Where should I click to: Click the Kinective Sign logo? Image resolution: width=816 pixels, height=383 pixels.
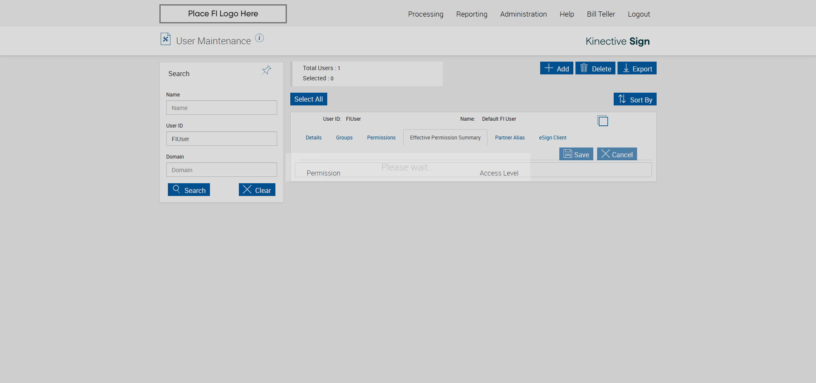point(618,41)
